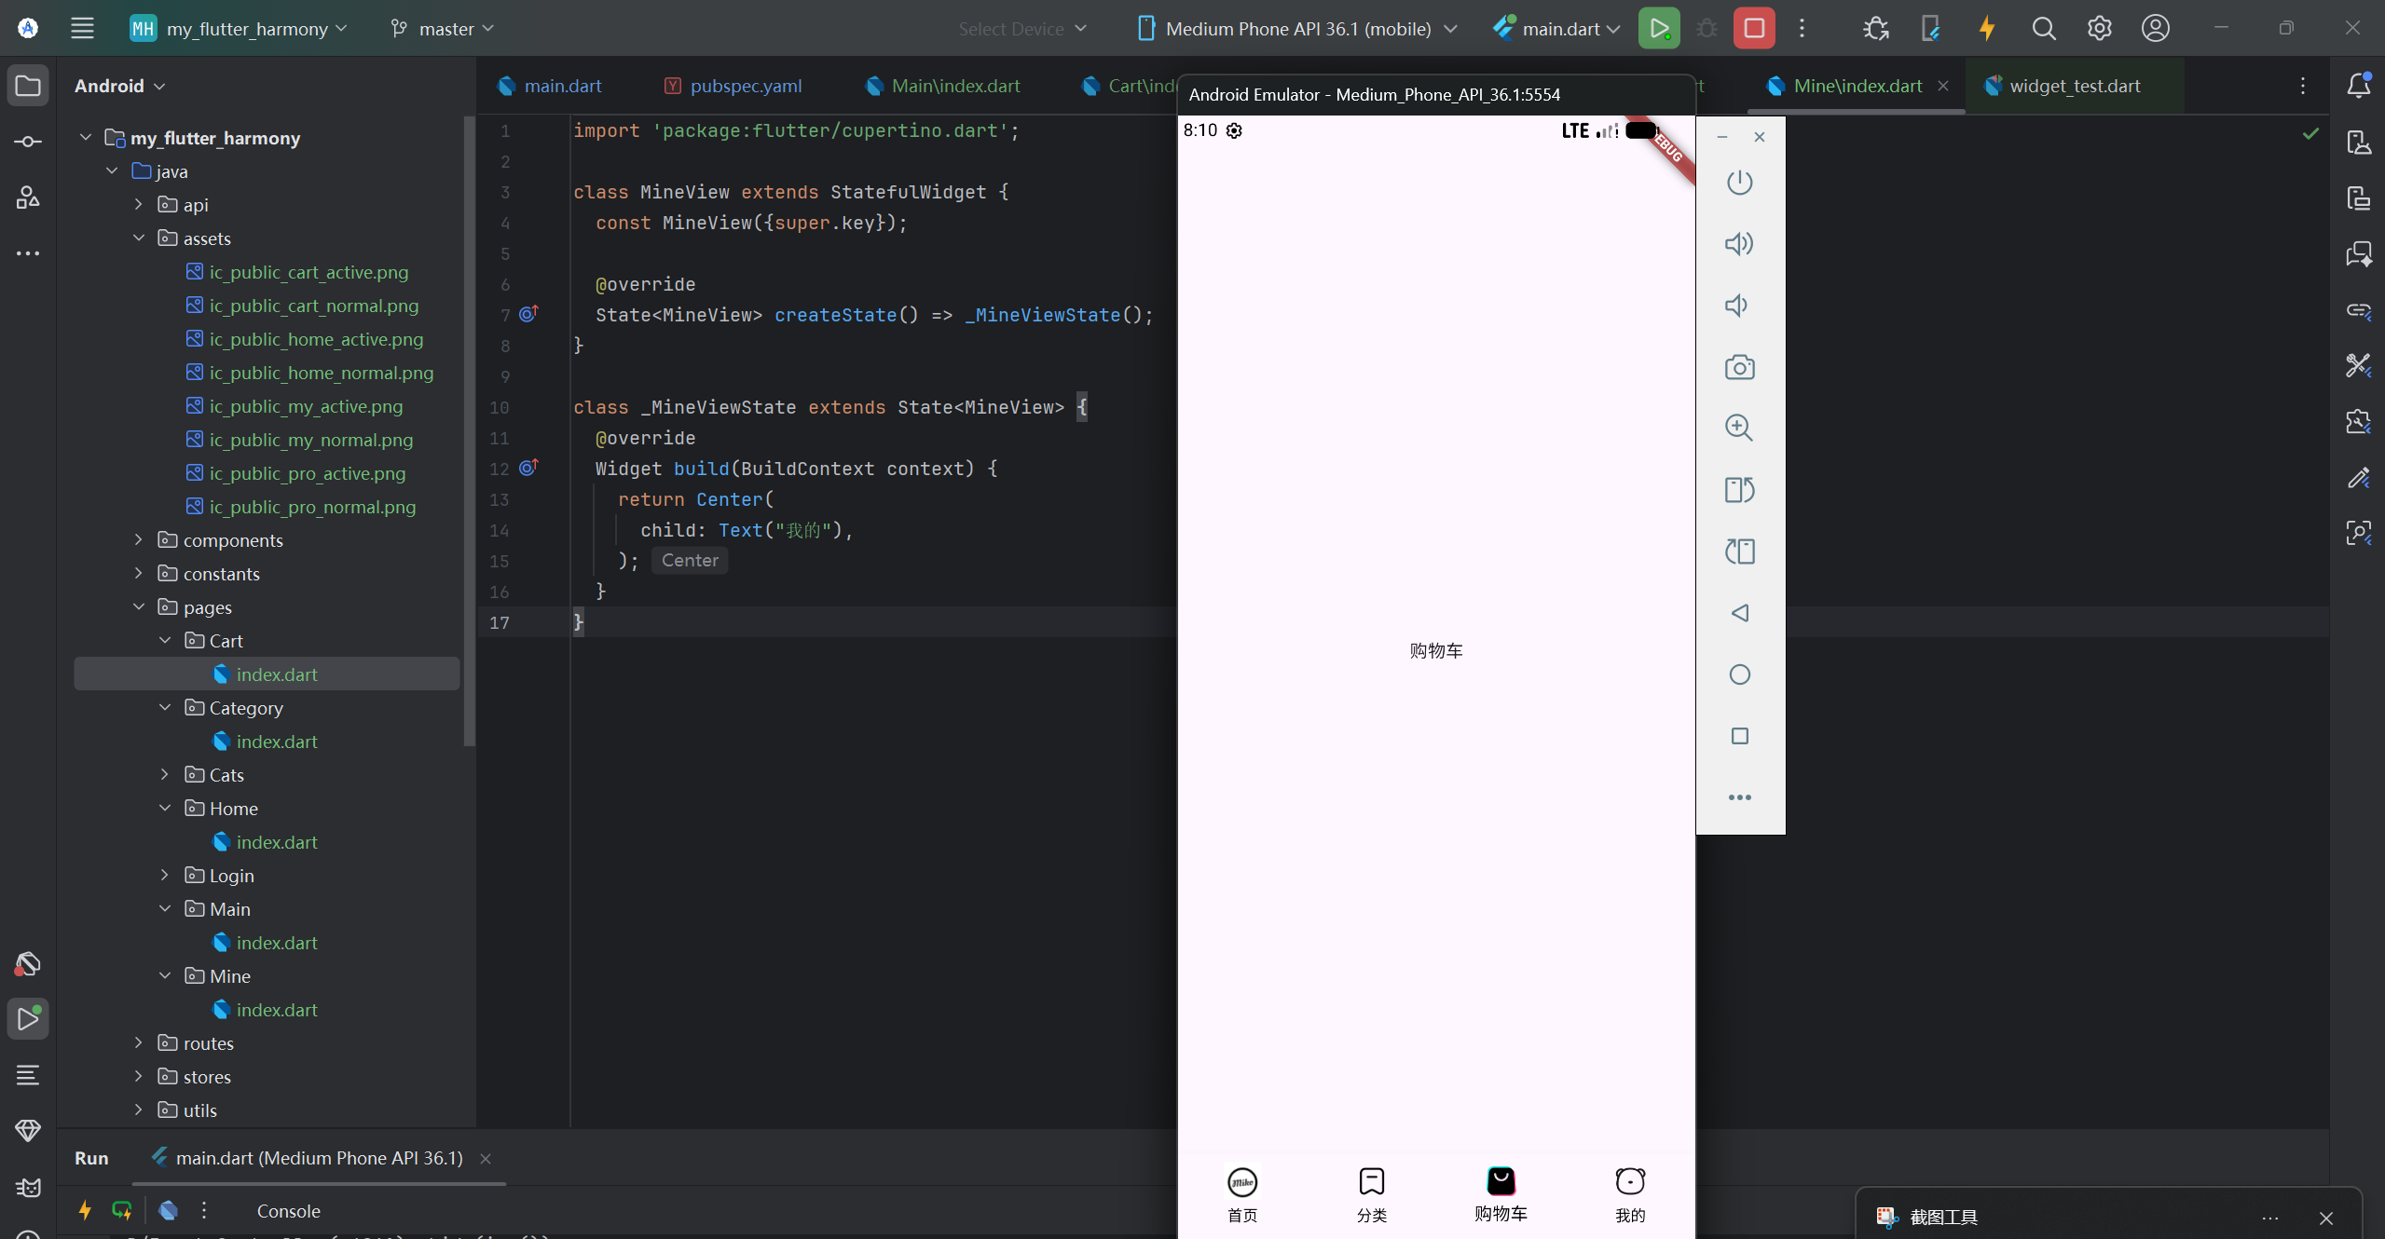Screen dimensions: 2385x1239
Task: Collapse the assets folder in project tree
Action: [x=139, y=238]
